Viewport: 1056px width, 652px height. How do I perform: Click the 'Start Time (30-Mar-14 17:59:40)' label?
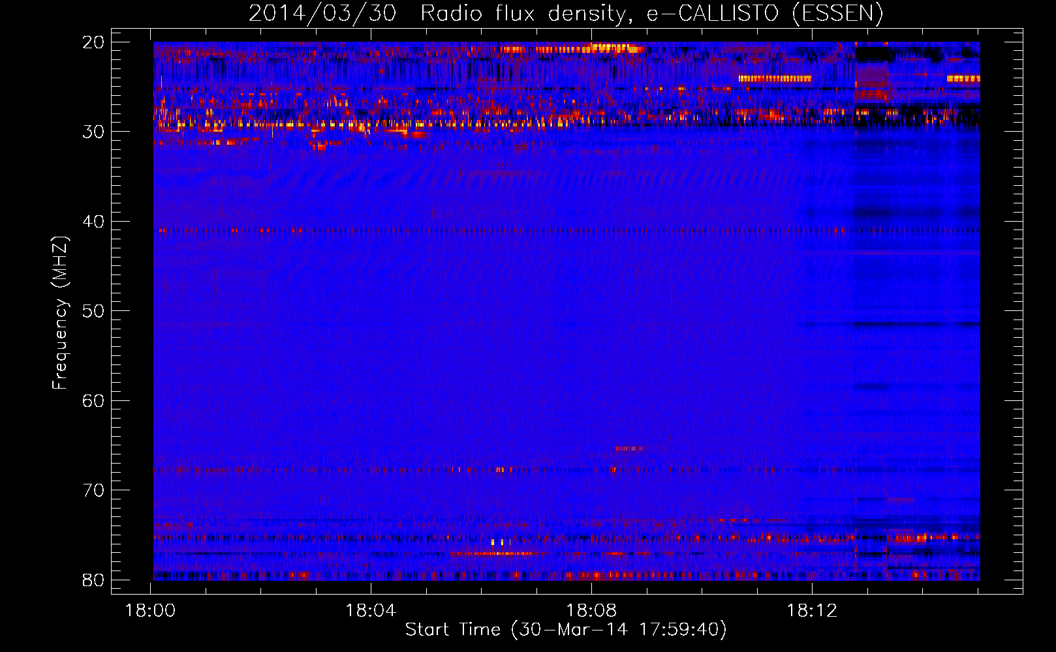pos(566,629)
